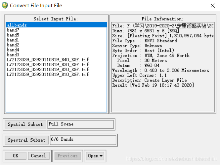The height and width of the screenshot is (165, 220).
Task: Click the File Type ENVI Standard line
Action: coord(145,41)
